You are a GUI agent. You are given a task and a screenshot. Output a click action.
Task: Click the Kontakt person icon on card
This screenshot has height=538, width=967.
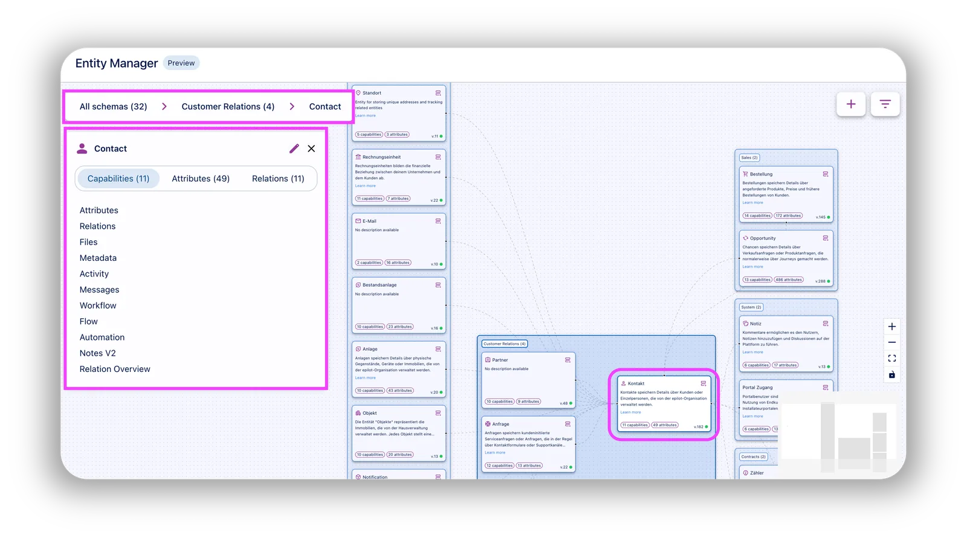tap(624, 383)
